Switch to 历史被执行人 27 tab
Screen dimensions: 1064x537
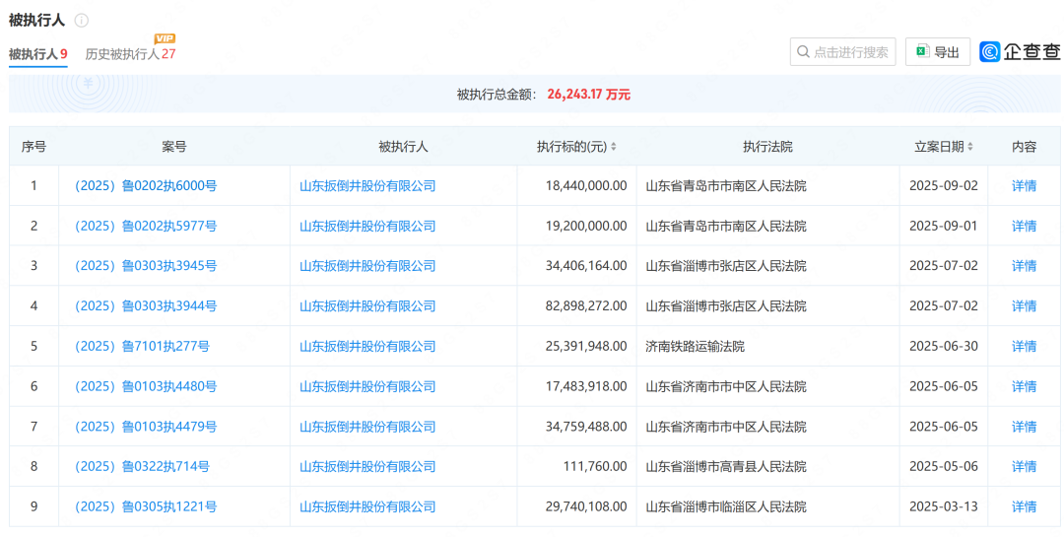coord(130,54)
